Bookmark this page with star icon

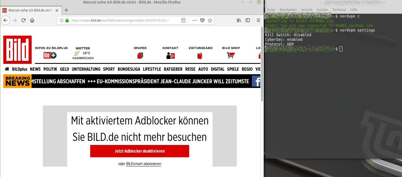pos(210,20)
